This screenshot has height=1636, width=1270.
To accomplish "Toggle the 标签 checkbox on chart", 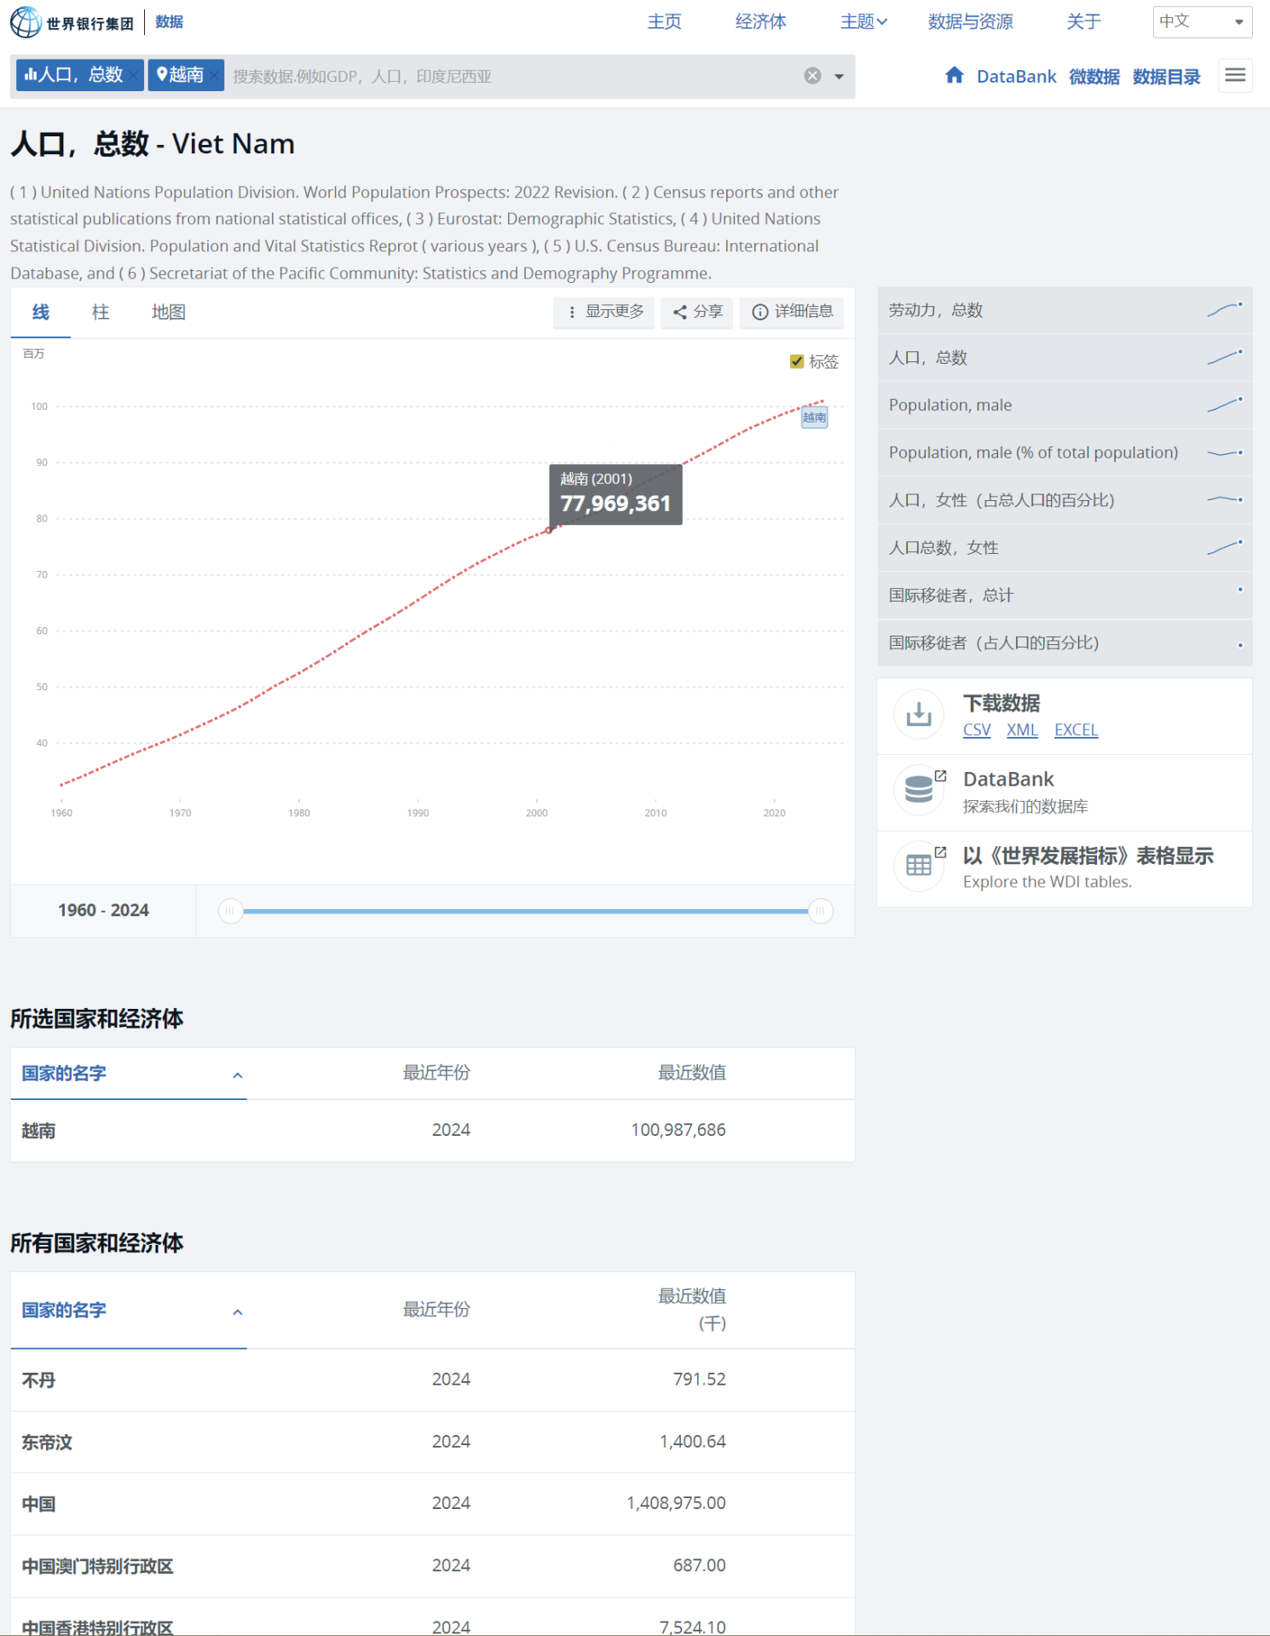I will pos(797,361).
